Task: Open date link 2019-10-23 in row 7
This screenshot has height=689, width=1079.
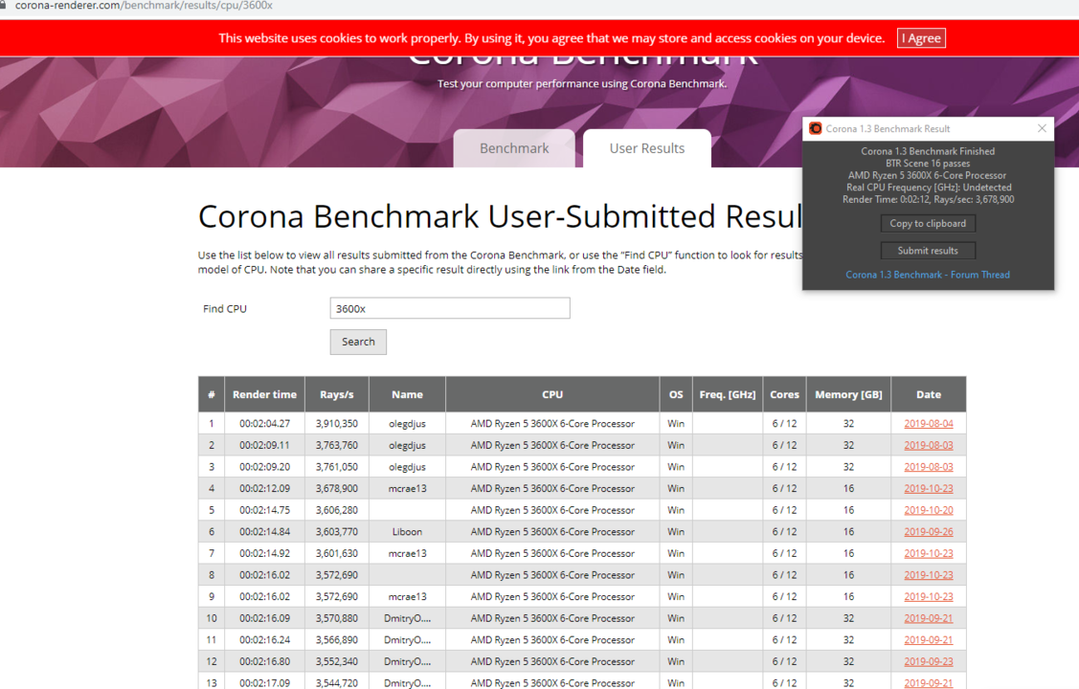Action: pos(929,553)
